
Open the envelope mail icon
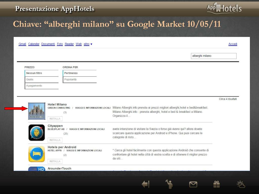click(193, 184)
